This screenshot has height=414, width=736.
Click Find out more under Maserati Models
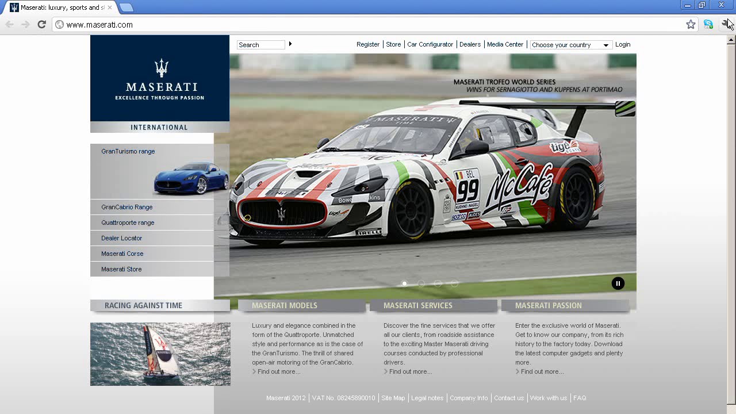(x=278, y=371)
